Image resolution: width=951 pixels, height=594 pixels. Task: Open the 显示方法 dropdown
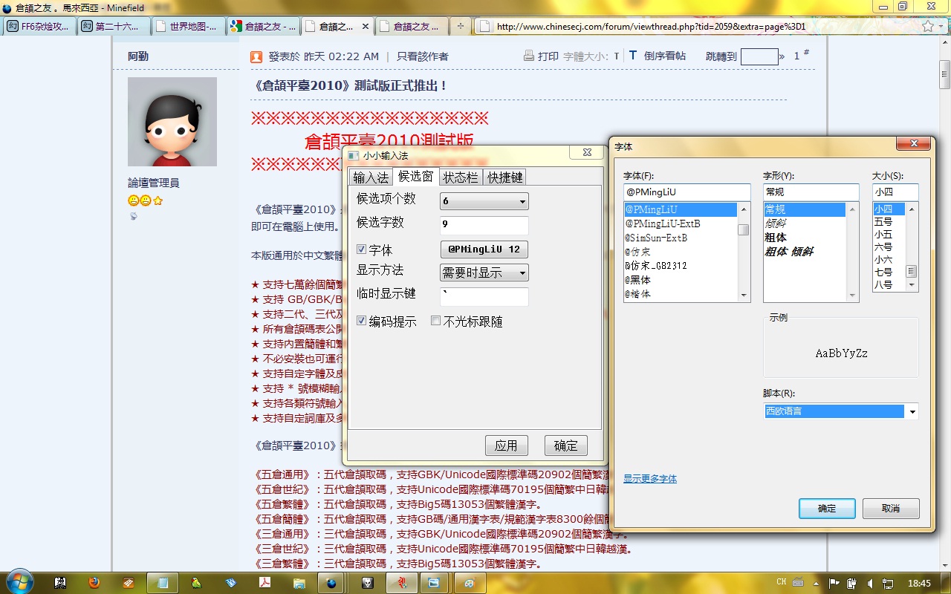pos(484,273)
